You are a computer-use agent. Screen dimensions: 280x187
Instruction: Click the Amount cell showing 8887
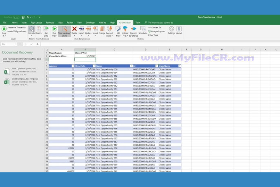(x=61, y=161)
